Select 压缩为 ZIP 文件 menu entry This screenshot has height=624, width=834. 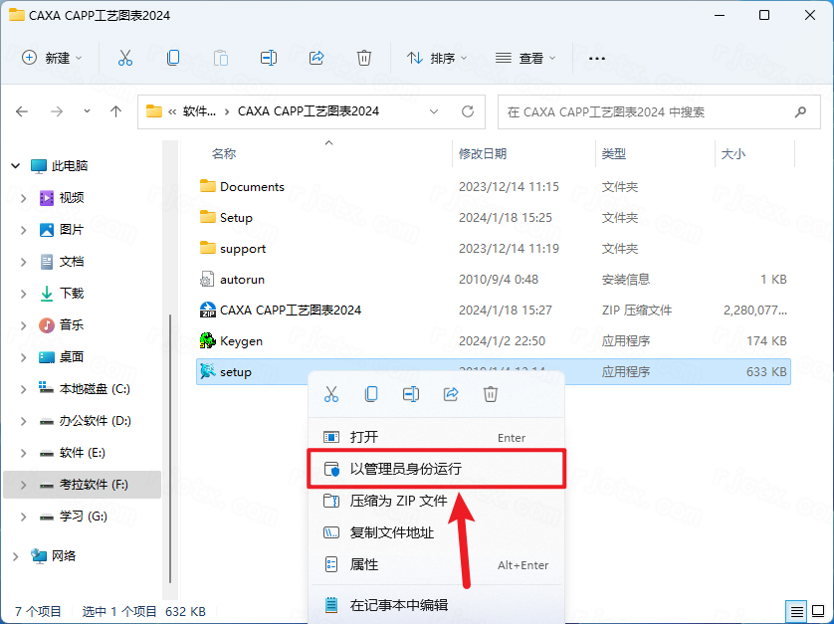coord(398,501)
